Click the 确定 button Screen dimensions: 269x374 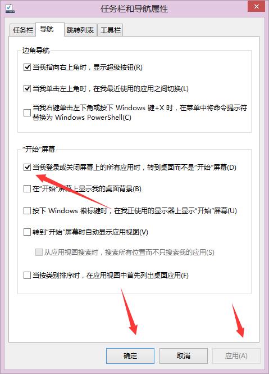coord(130,356)
